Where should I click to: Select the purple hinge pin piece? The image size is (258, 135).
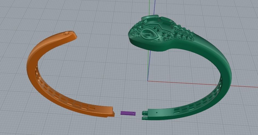tap(128, 113)
